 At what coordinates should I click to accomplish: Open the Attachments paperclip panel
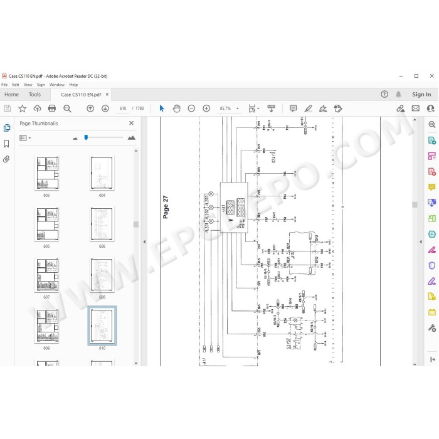(x=6, y=159)
